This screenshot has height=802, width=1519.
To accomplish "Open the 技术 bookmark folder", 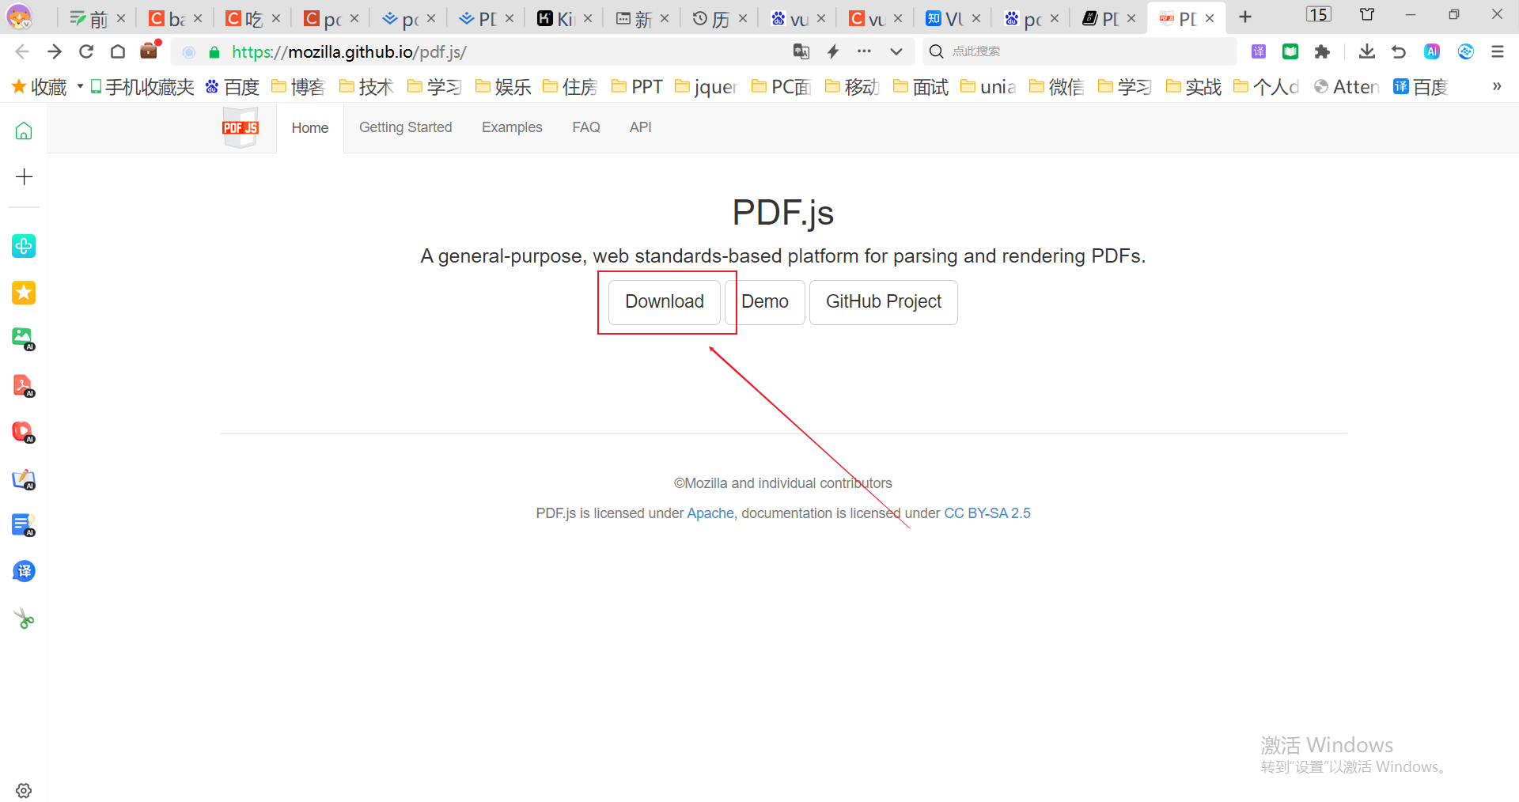I will pos(366,87).
